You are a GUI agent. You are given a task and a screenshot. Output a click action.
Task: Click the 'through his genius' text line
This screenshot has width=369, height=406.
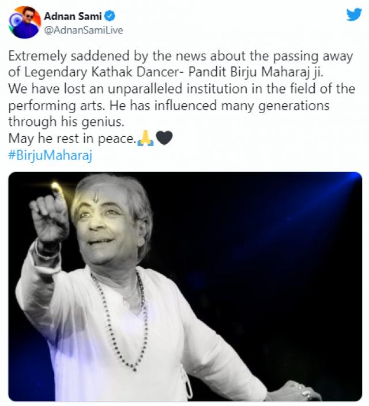click(66, 122)
